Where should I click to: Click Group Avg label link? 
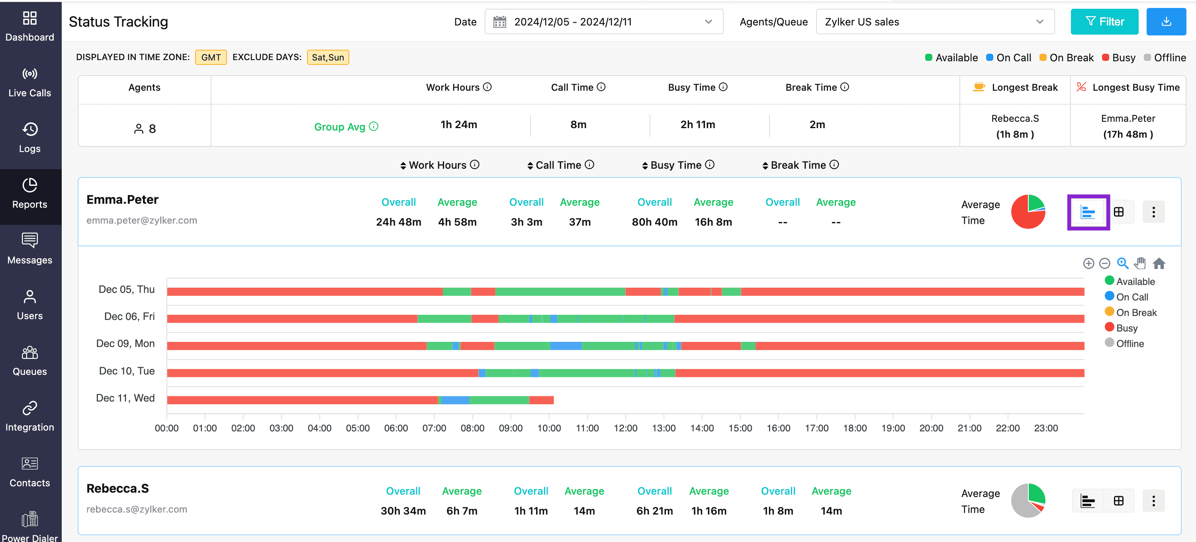[340, 127]
